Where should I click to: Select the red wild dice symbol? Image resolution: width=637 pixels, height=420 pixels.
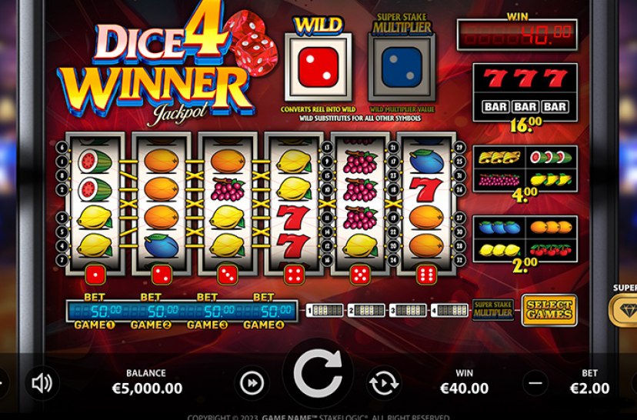tap(318, 67)
